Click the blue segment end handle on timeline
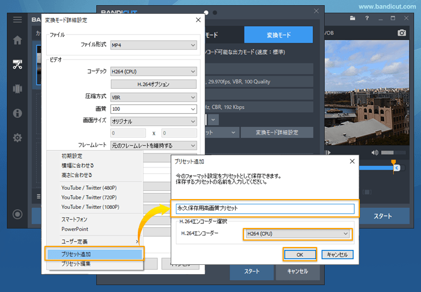Screen dimensions: 421x292 tap(397, 168)
